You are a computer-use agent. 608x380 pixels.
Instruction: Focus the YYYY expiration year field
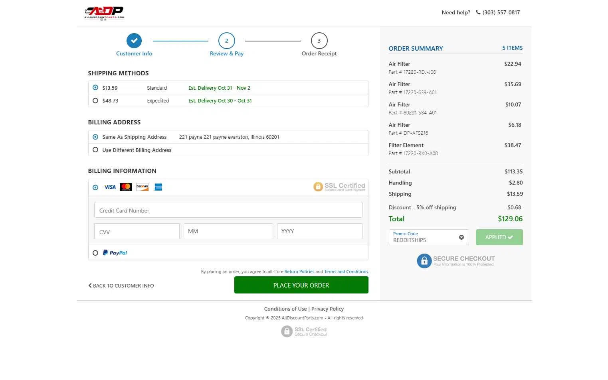(320, 231)
